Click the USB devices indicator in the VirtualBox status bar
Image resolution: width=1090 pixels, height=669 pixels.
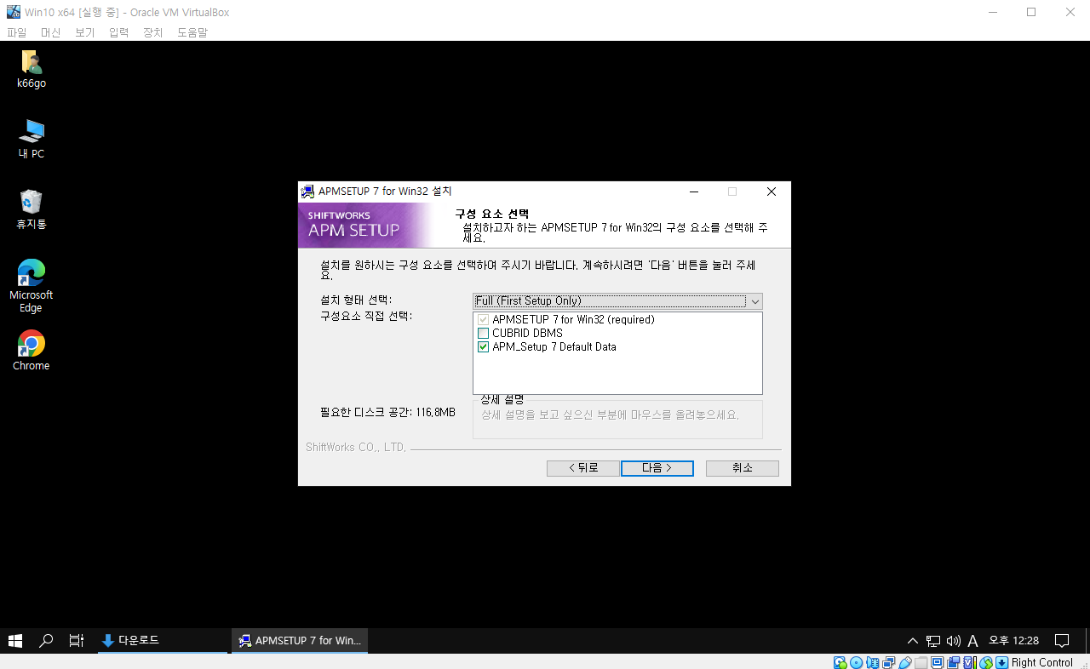(905, 663)
